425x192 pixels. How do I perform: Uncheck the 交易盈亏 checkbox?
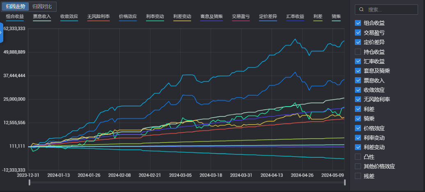358,33
